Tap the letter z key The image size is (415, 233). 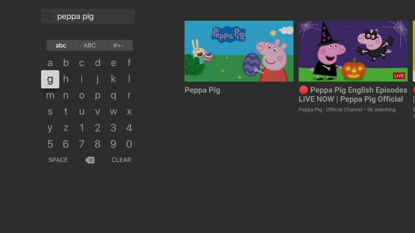click(66, 128)
